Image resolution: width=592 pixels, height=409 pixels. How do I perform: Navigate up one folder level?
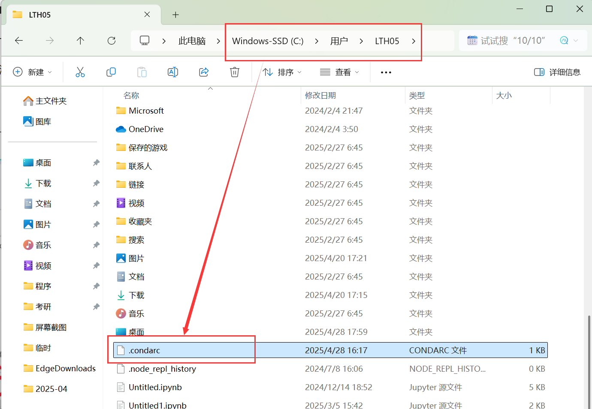80,40
